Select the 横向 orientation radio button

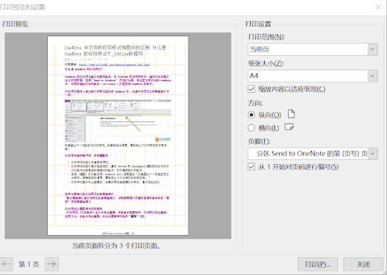[x=251, y=128]
